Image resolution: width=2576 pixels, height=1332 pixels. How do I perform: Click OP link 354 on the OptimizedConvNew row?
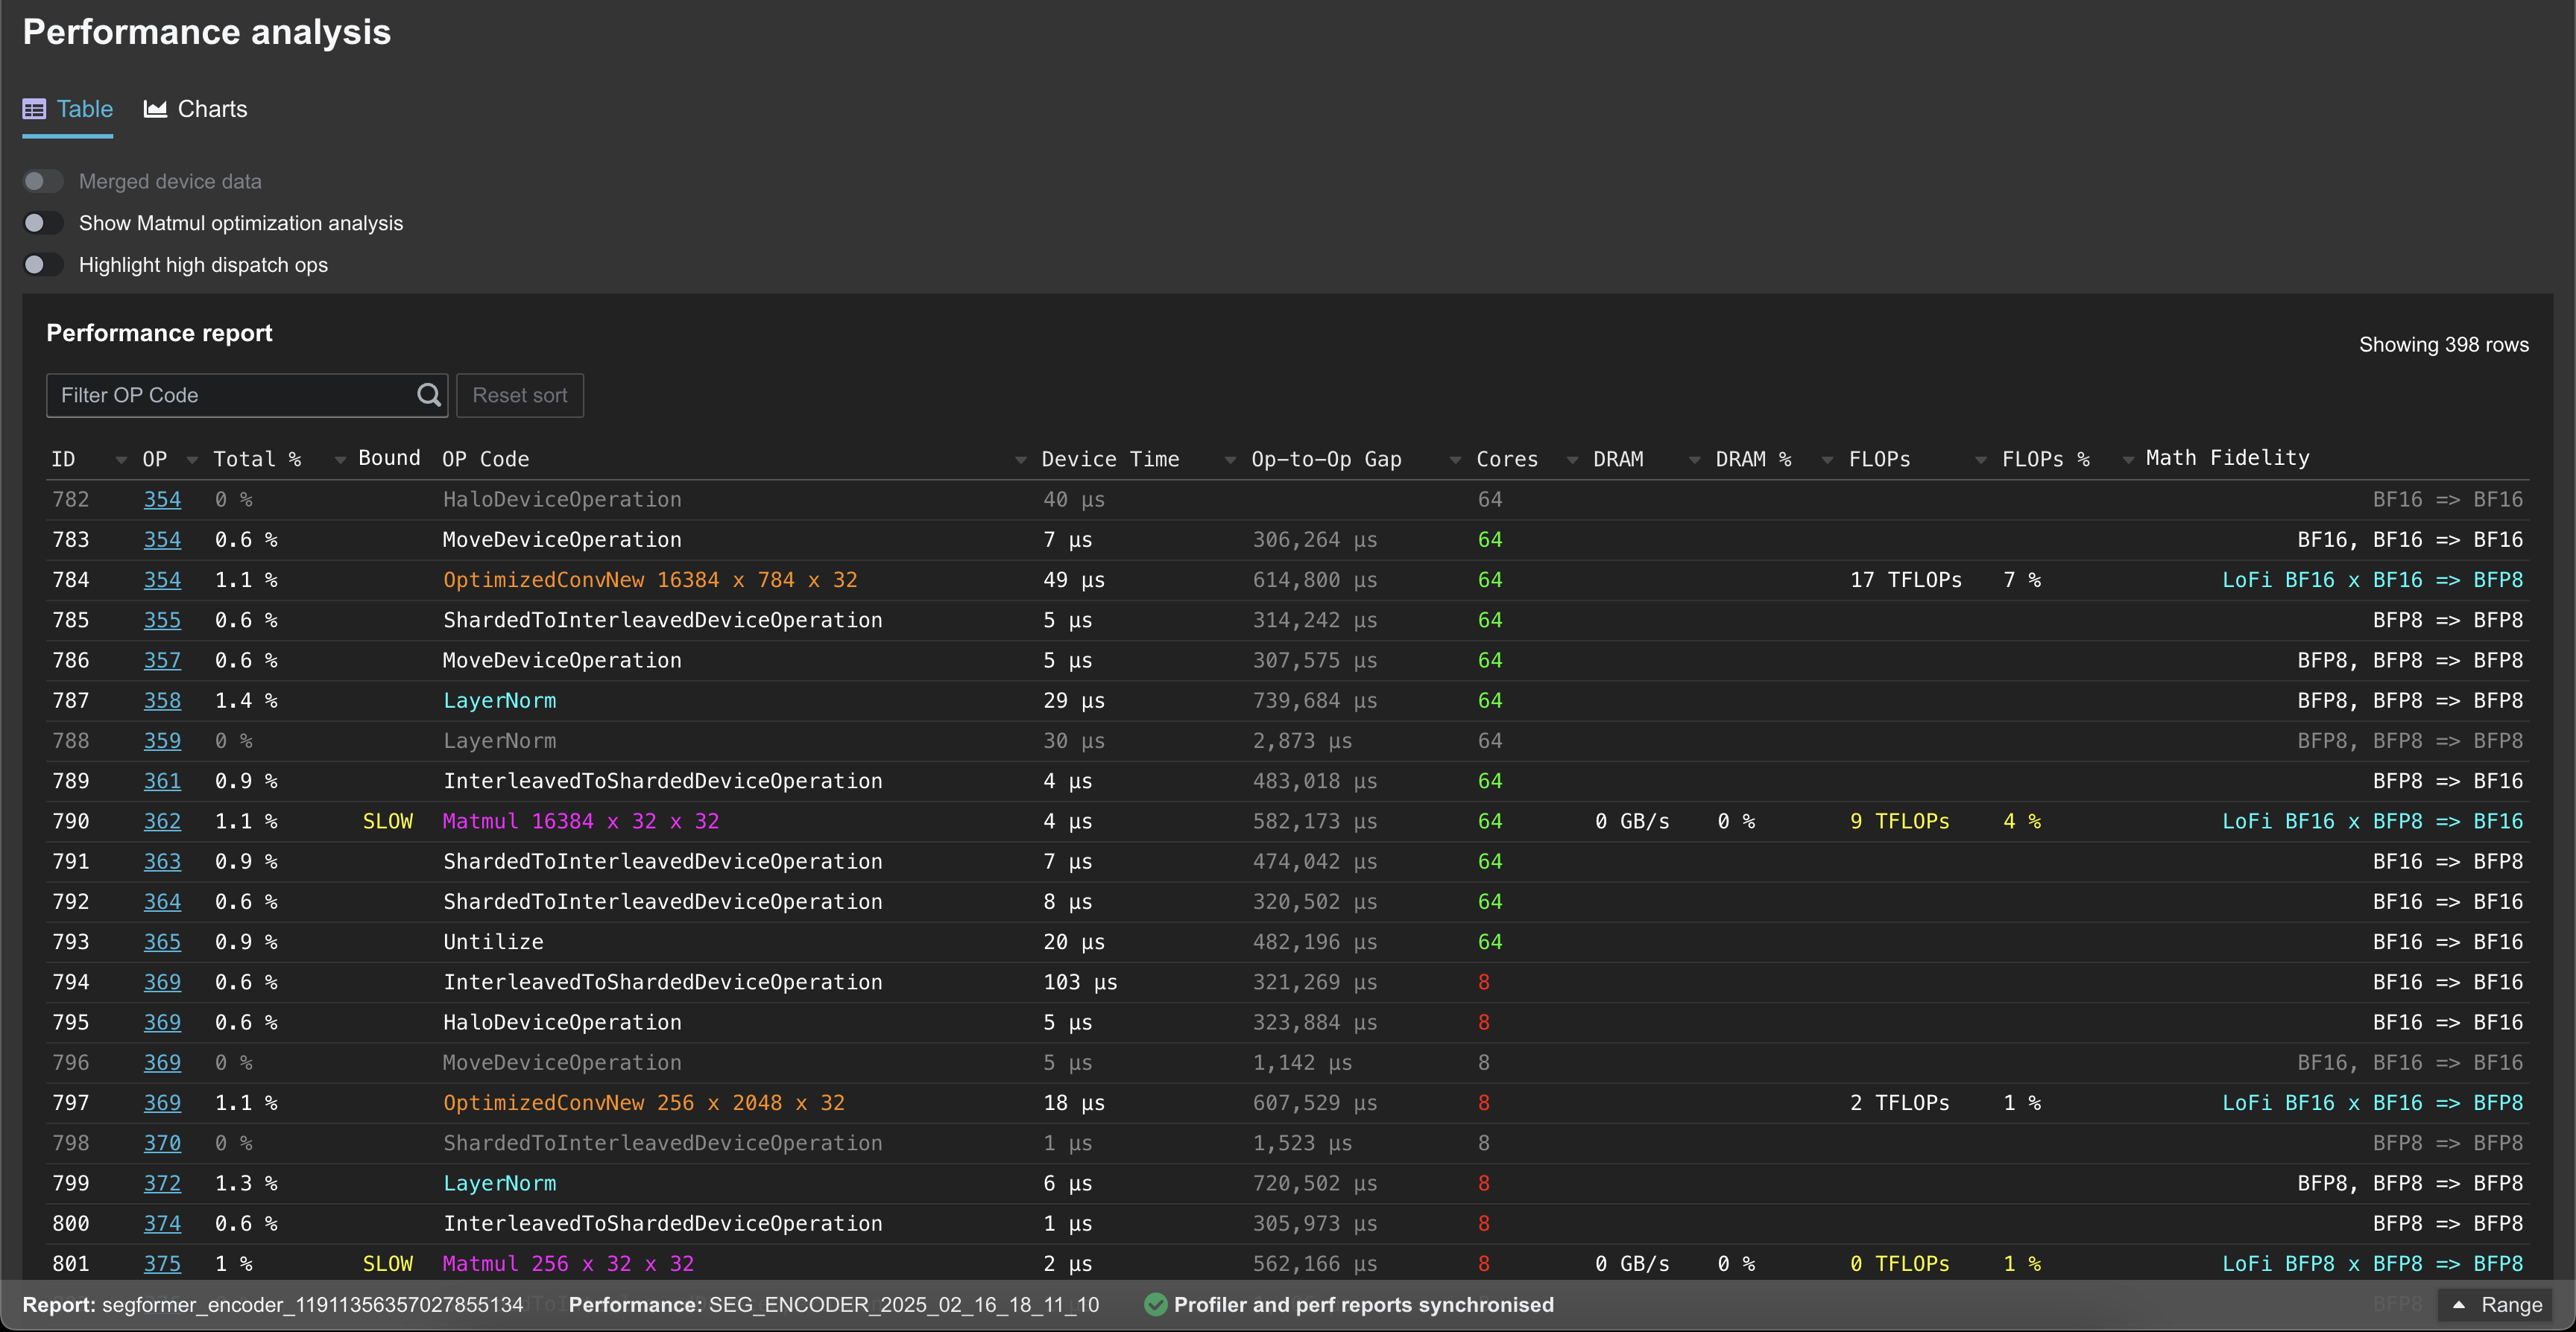coord(163,580)
